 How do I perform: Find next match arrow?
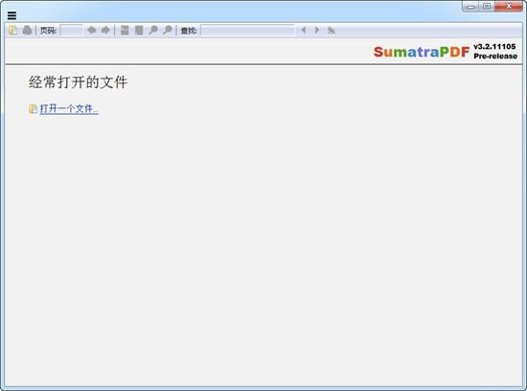317,31
